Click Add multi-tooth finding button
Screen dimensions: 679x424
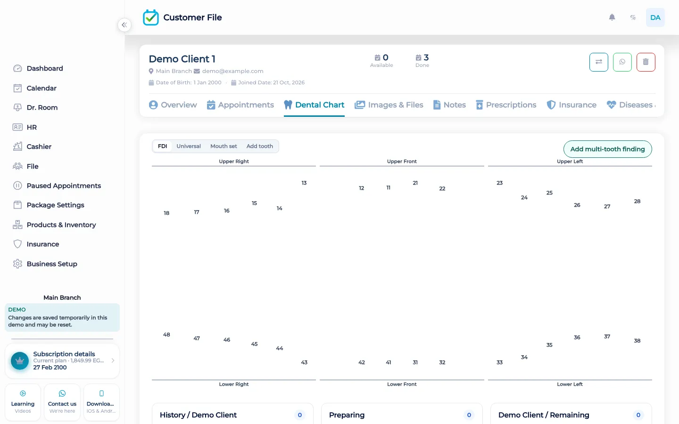[x=608, y=149]
